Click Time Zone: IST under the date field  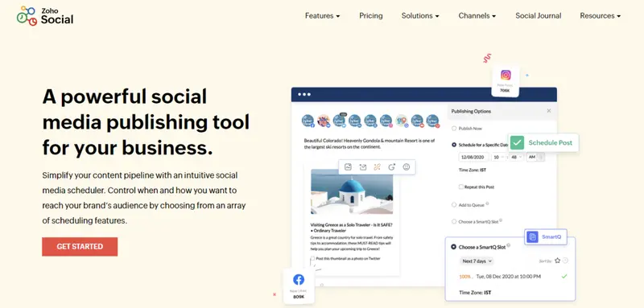[x=473, y=170]
